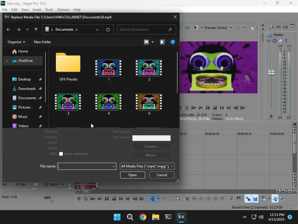Click the Cancel button

click(x=162, y=175)
